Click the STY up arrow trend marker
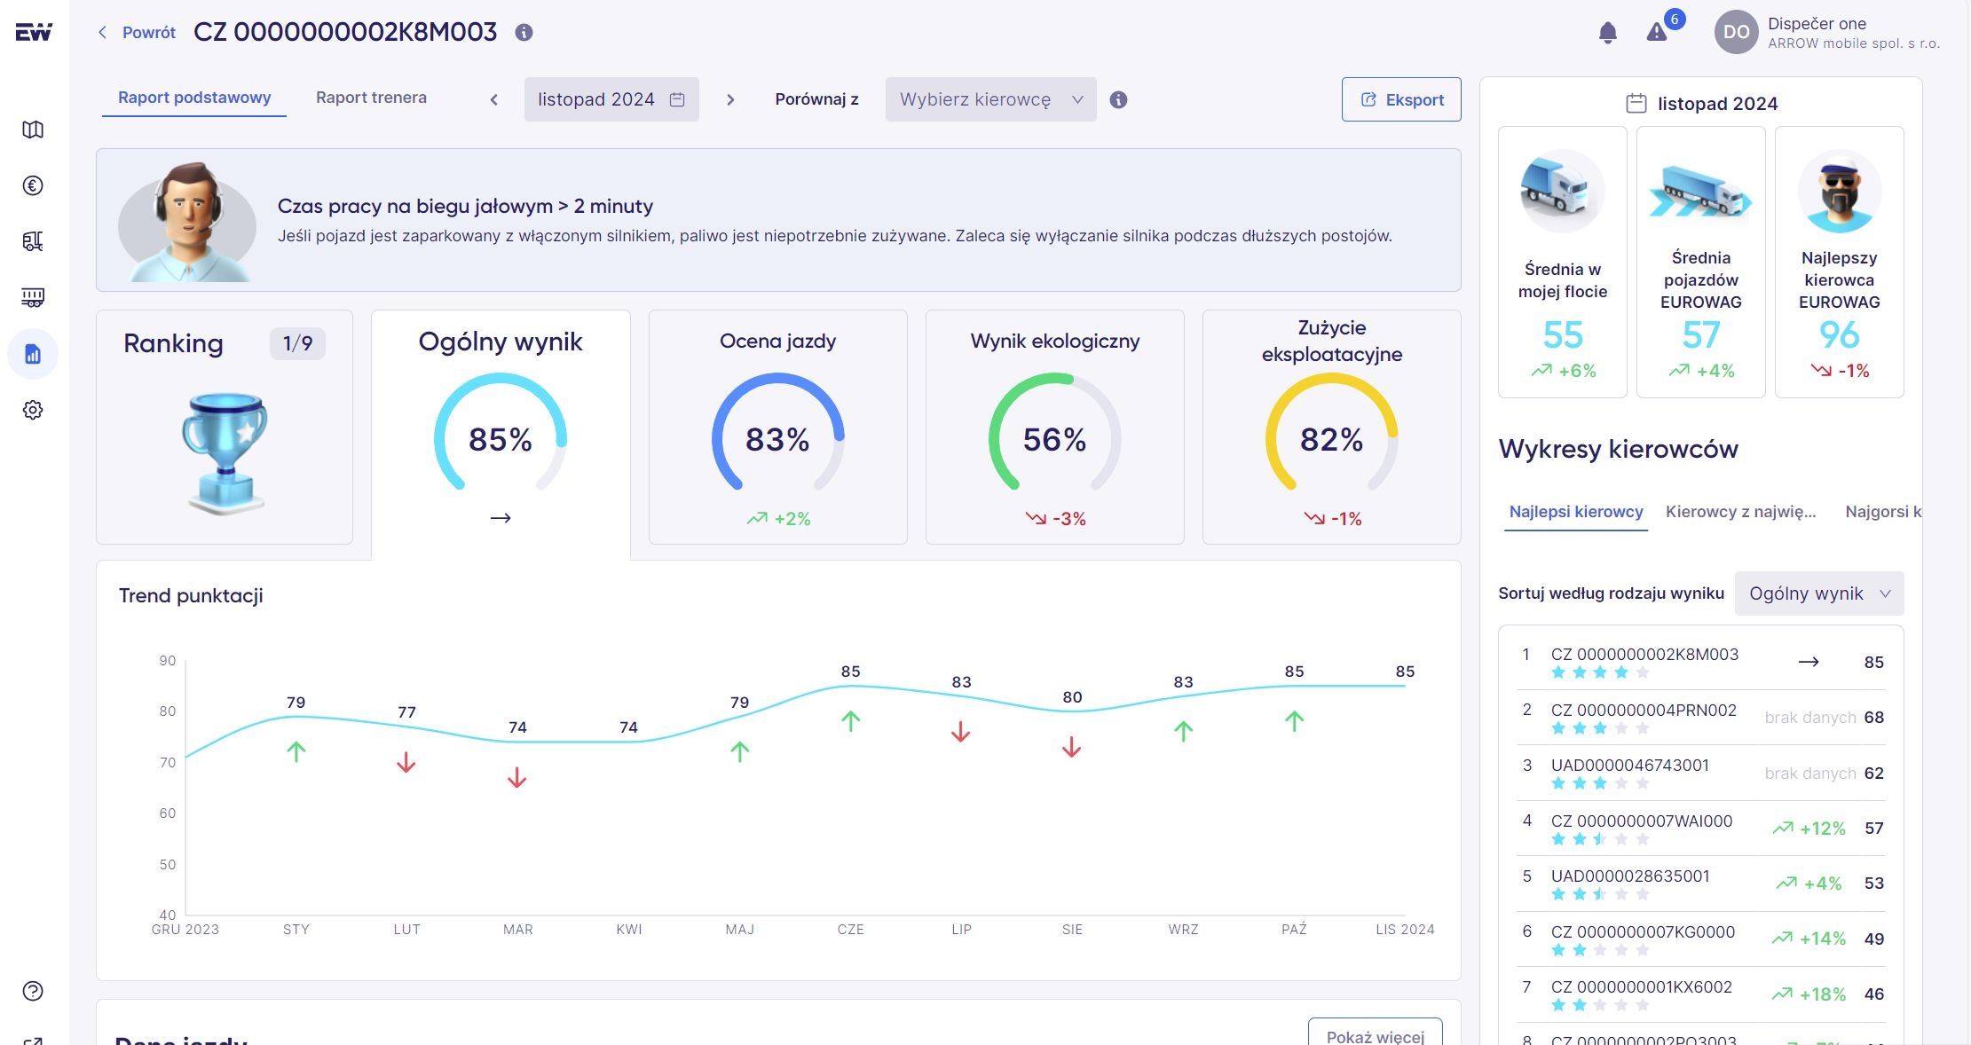This screenshot has height=1045, width=1971. (296, 752)
